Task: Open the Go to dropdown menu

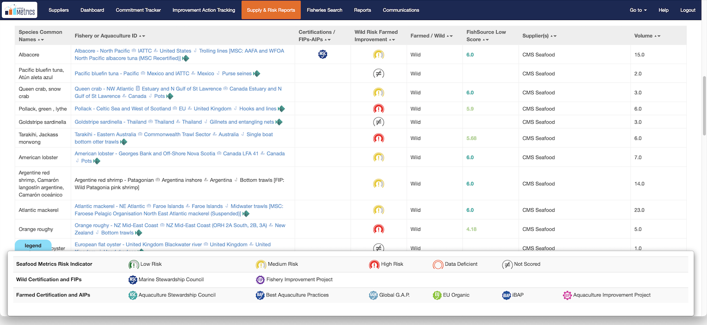Action: coord(638,10)
